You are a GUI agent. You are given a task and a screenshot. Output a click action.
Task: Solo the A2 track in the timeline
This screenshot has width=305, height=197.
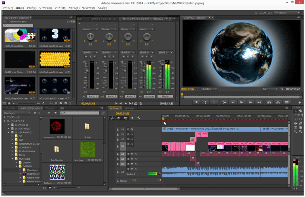coord(136,159)
